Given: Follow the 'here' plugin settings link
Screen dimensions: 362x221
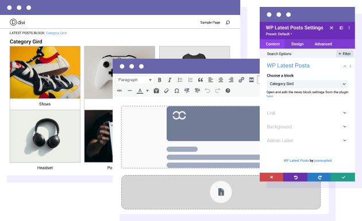Looking at the screenshot, I should click(269, 96).
